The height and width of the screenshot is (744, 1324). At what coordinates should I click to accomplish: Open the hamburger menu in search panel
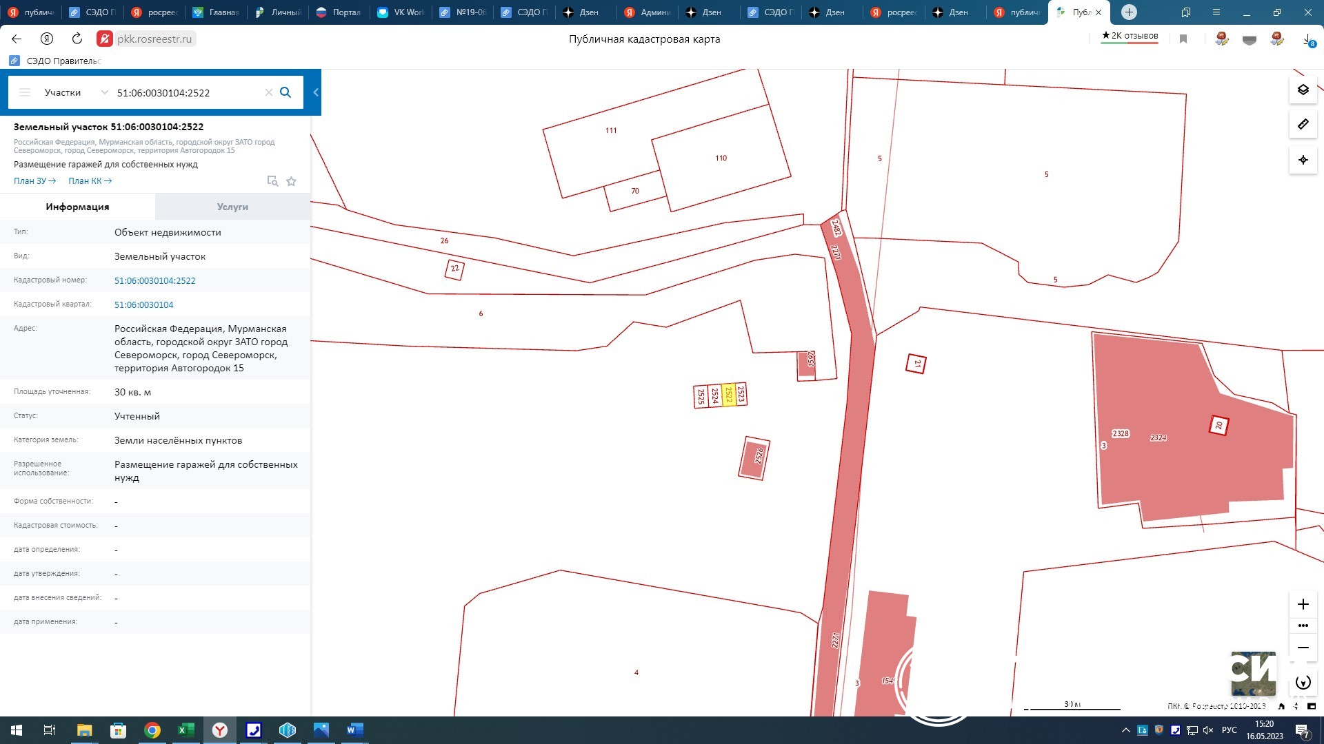(25, 92)
